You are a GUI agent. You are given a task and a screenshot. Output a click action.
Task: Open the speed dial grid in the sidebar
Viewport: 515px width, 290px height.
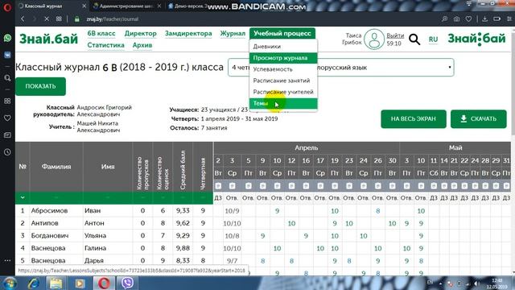7,101
